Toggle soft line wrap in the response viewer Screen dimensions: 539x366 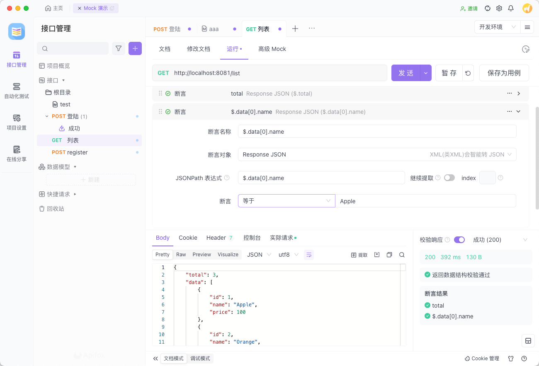tap(308, 255)
